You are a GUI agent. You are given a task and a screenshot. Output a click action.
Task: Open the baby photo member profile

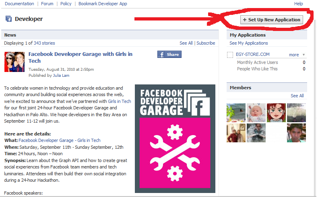click(256, 113)
